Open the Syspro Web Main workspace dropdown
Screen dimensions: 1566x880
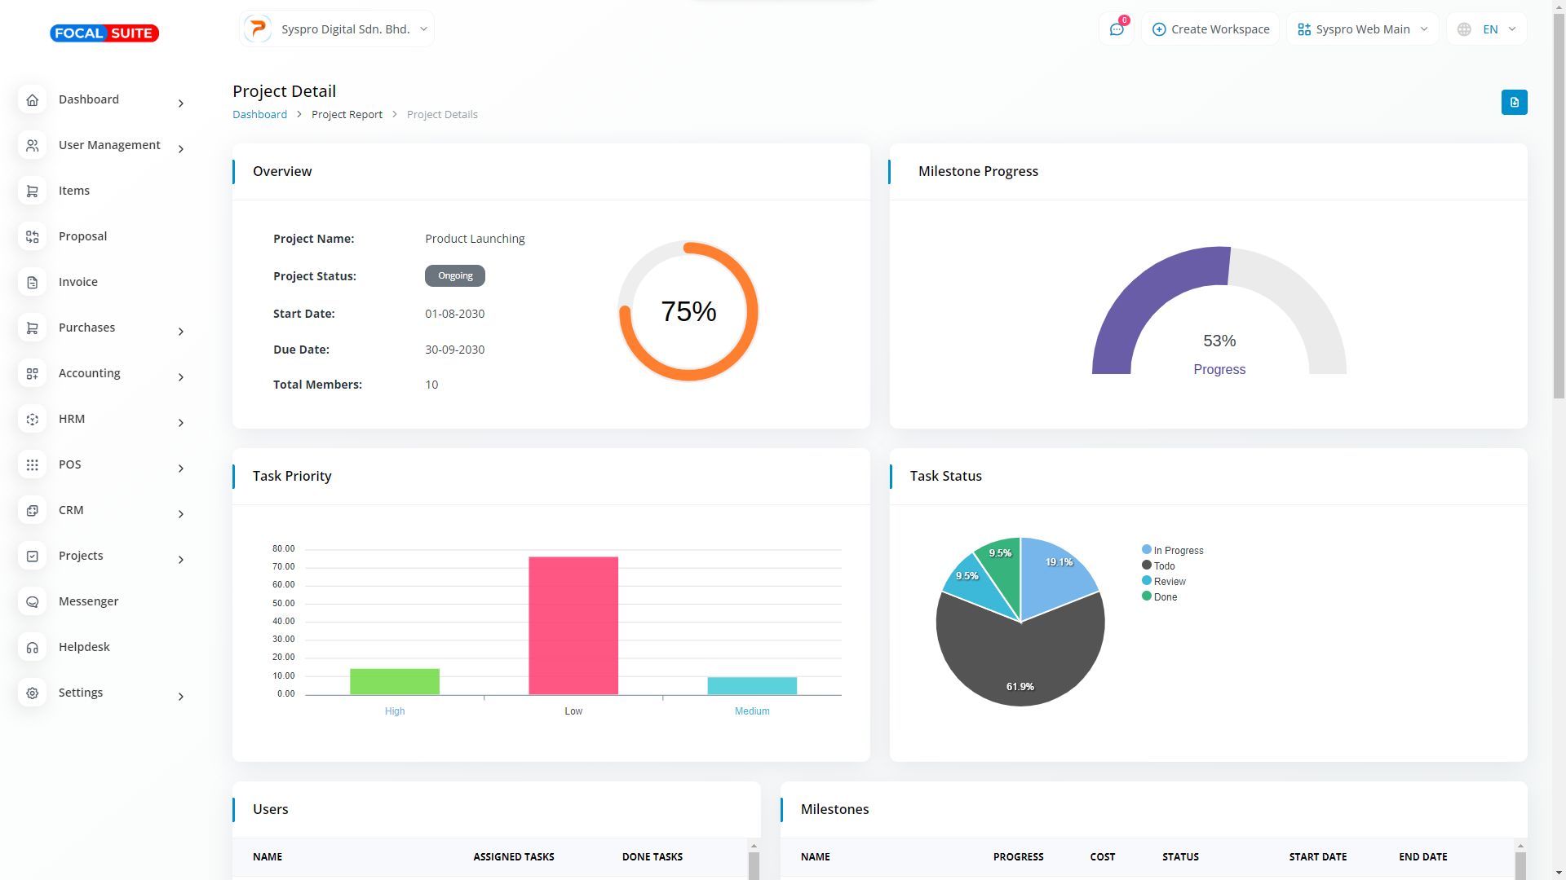coord(1362,29)
